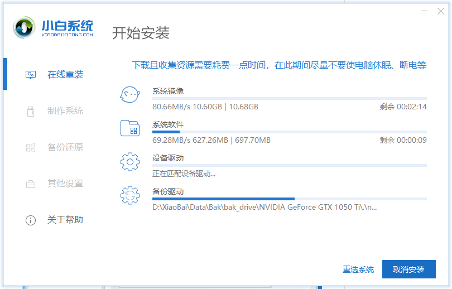This screenshot has height=289, width=452.
Task: Click the 其他设置 briefcase icon
Action: click(x=31, y=184)
